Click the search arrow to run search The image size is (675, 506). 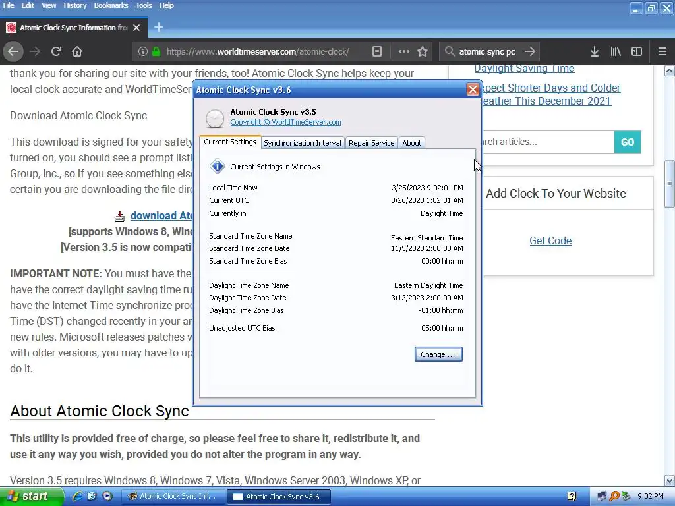530,51
